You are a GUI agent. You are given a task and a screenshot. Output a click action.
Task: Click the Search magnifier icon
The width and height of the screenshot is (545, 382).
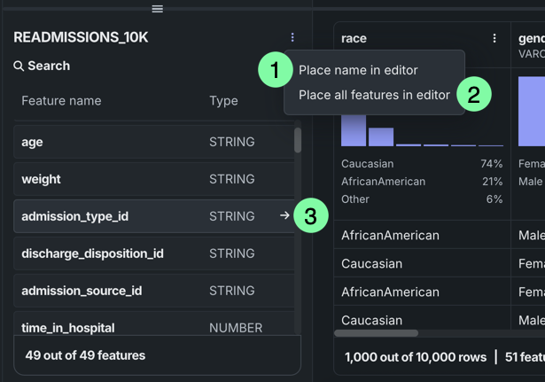19,66
